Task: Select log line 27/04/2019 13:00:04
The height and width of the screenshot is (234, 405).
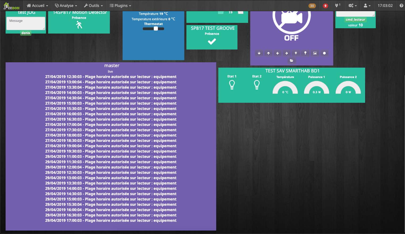Action: point(111,82)
